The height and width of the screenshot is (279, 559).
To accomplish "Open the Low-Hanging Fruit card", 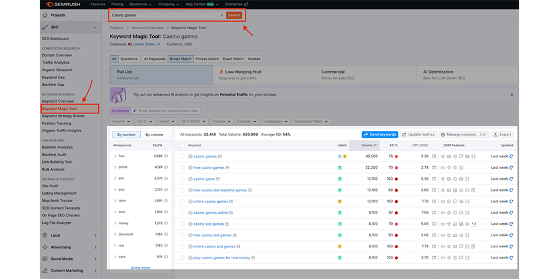I will pyautogui.click(x=263, y=75).
